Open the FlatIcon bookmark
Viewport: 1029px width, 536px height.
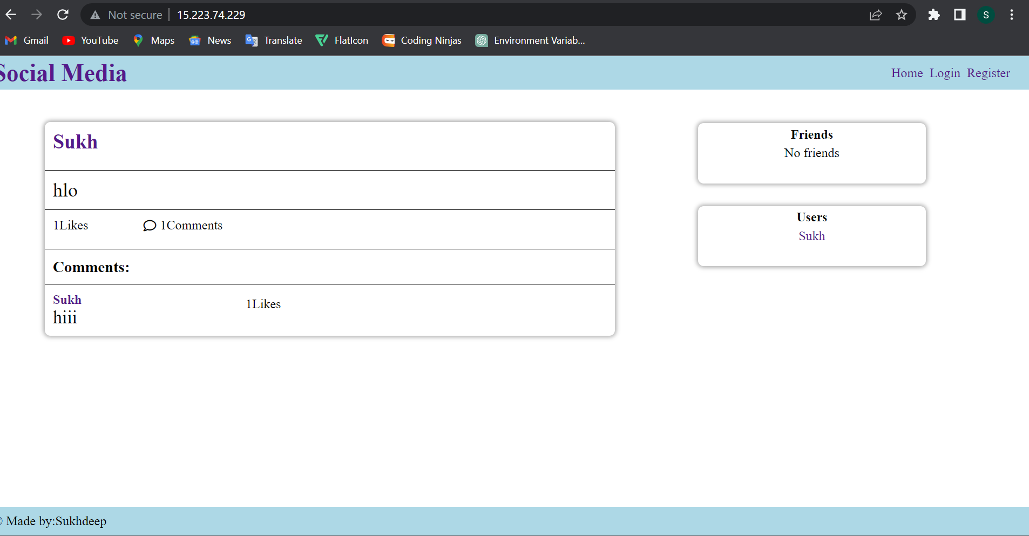(x=342, y=40)
